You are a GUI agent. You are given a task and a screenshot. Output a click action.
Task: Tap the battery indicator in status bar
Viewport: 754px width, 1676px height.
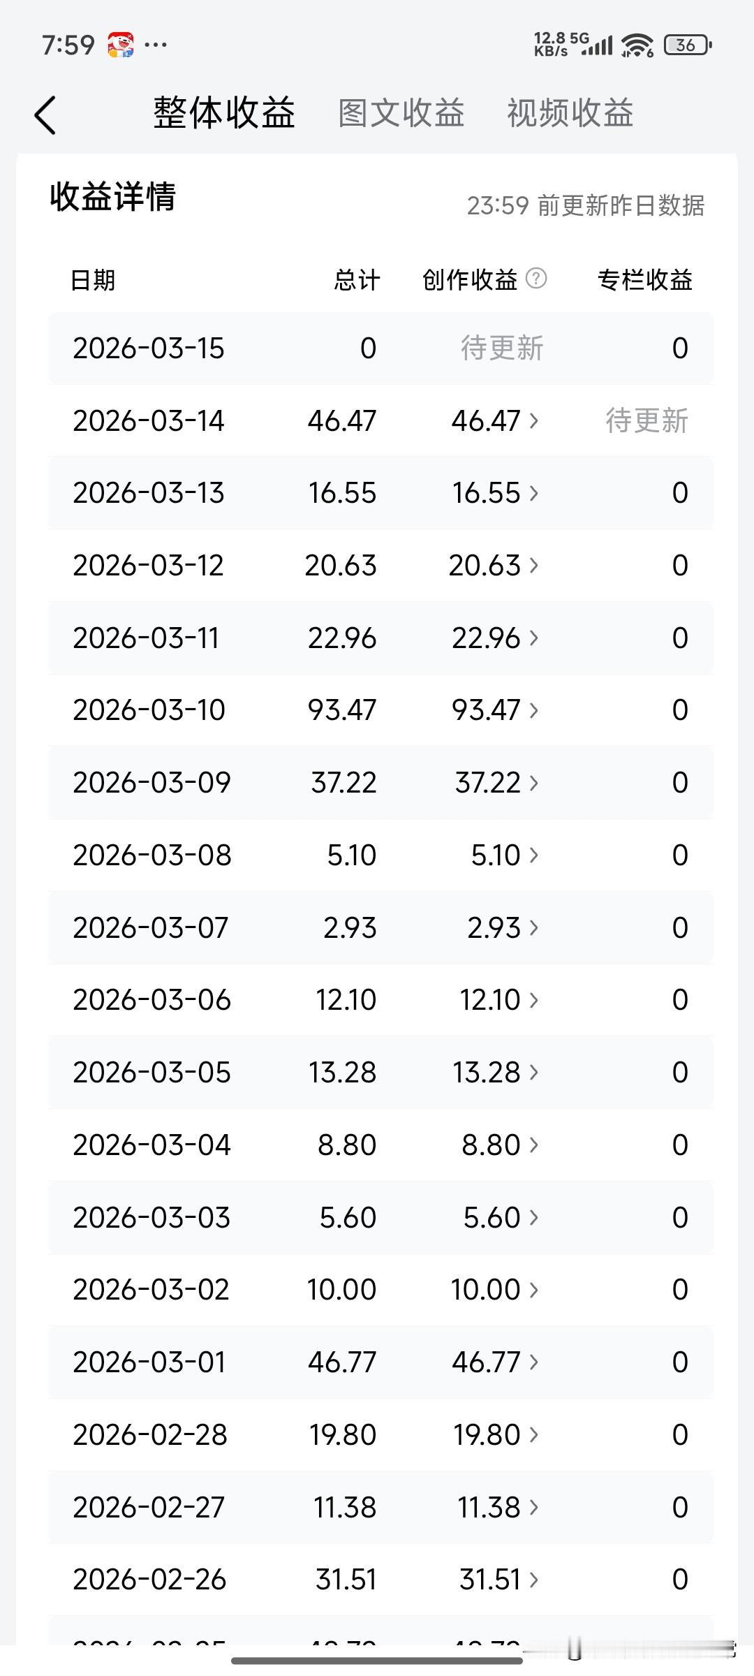[x=688, y=45]
